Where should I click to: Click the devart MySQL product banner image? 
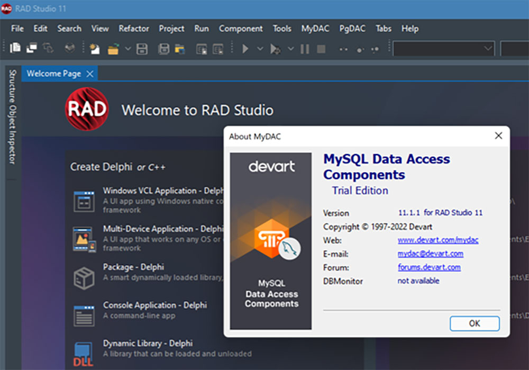pyautogui.click(x=271, y=241)
